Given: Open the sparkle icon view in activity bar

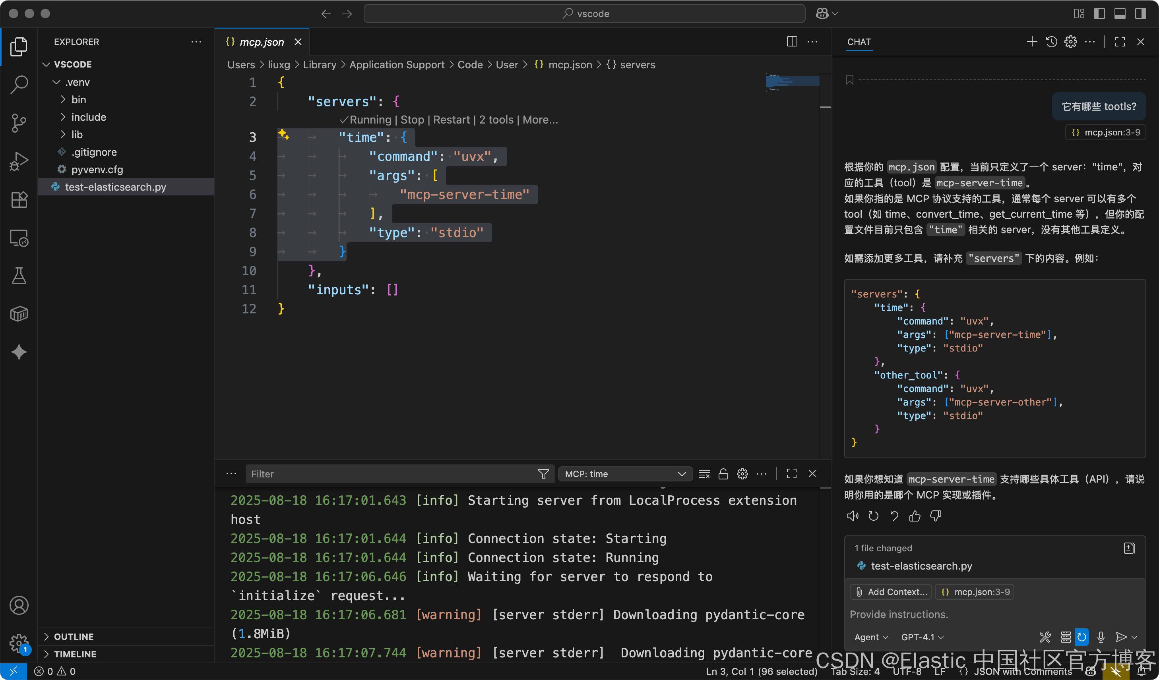Looking at the screenshot, I should click(19, 352).
